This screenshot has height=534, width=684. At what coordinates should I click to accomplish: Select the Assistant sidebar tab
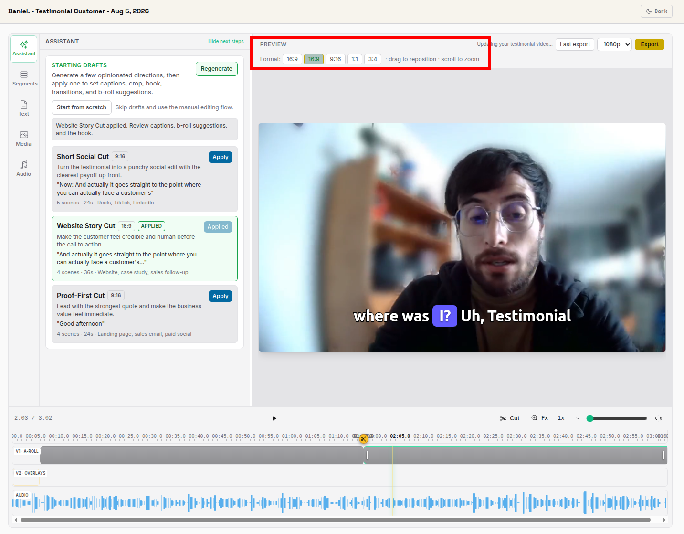[x=24, y=49]
